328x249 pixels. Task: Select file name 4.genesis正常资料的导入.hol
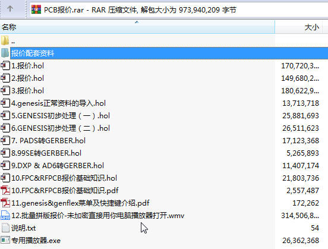[59, 103]
